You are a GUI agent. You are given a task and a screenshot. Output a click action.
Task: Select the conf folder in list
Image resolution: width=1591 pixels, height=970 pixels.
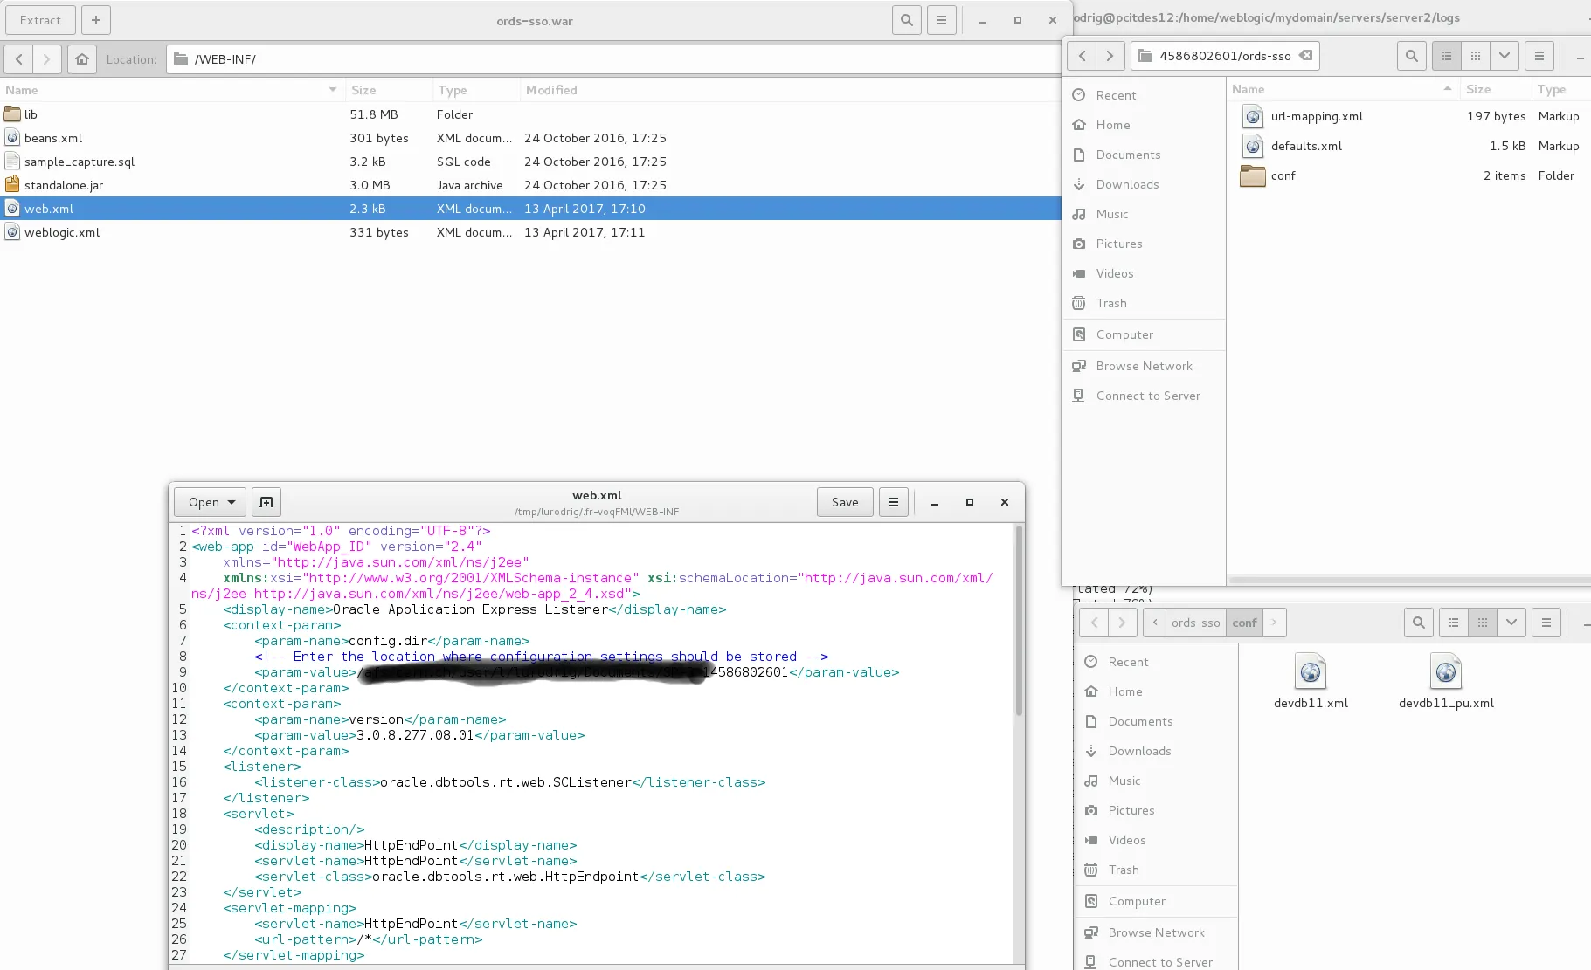(x=1409, y=175)
